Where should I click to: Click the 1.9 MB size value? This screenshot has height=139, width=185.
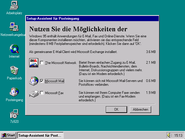pos(151,93)
